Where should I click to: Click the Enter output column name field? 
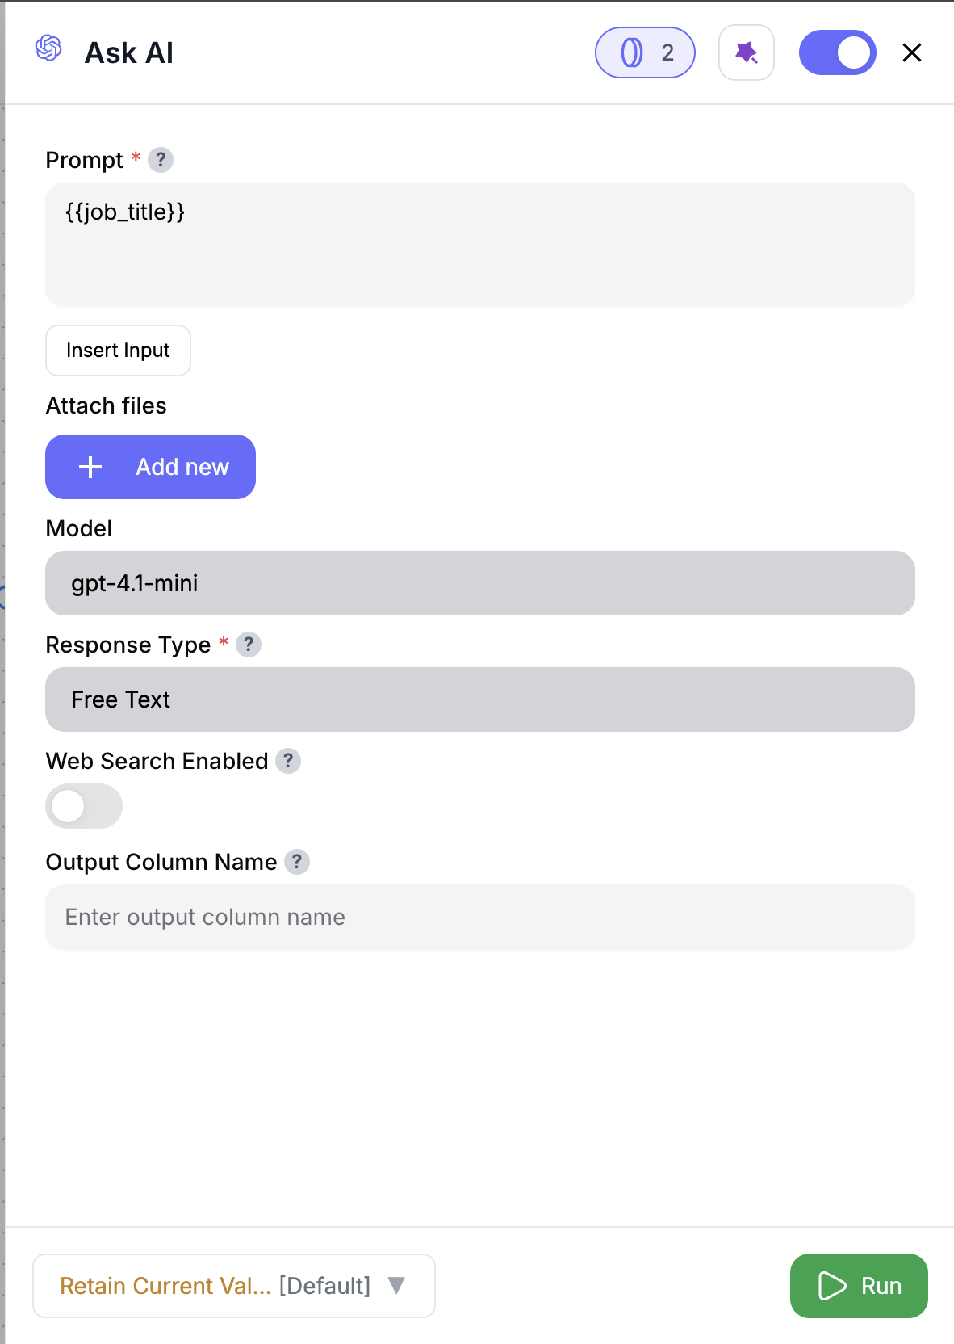click(479, 917)
